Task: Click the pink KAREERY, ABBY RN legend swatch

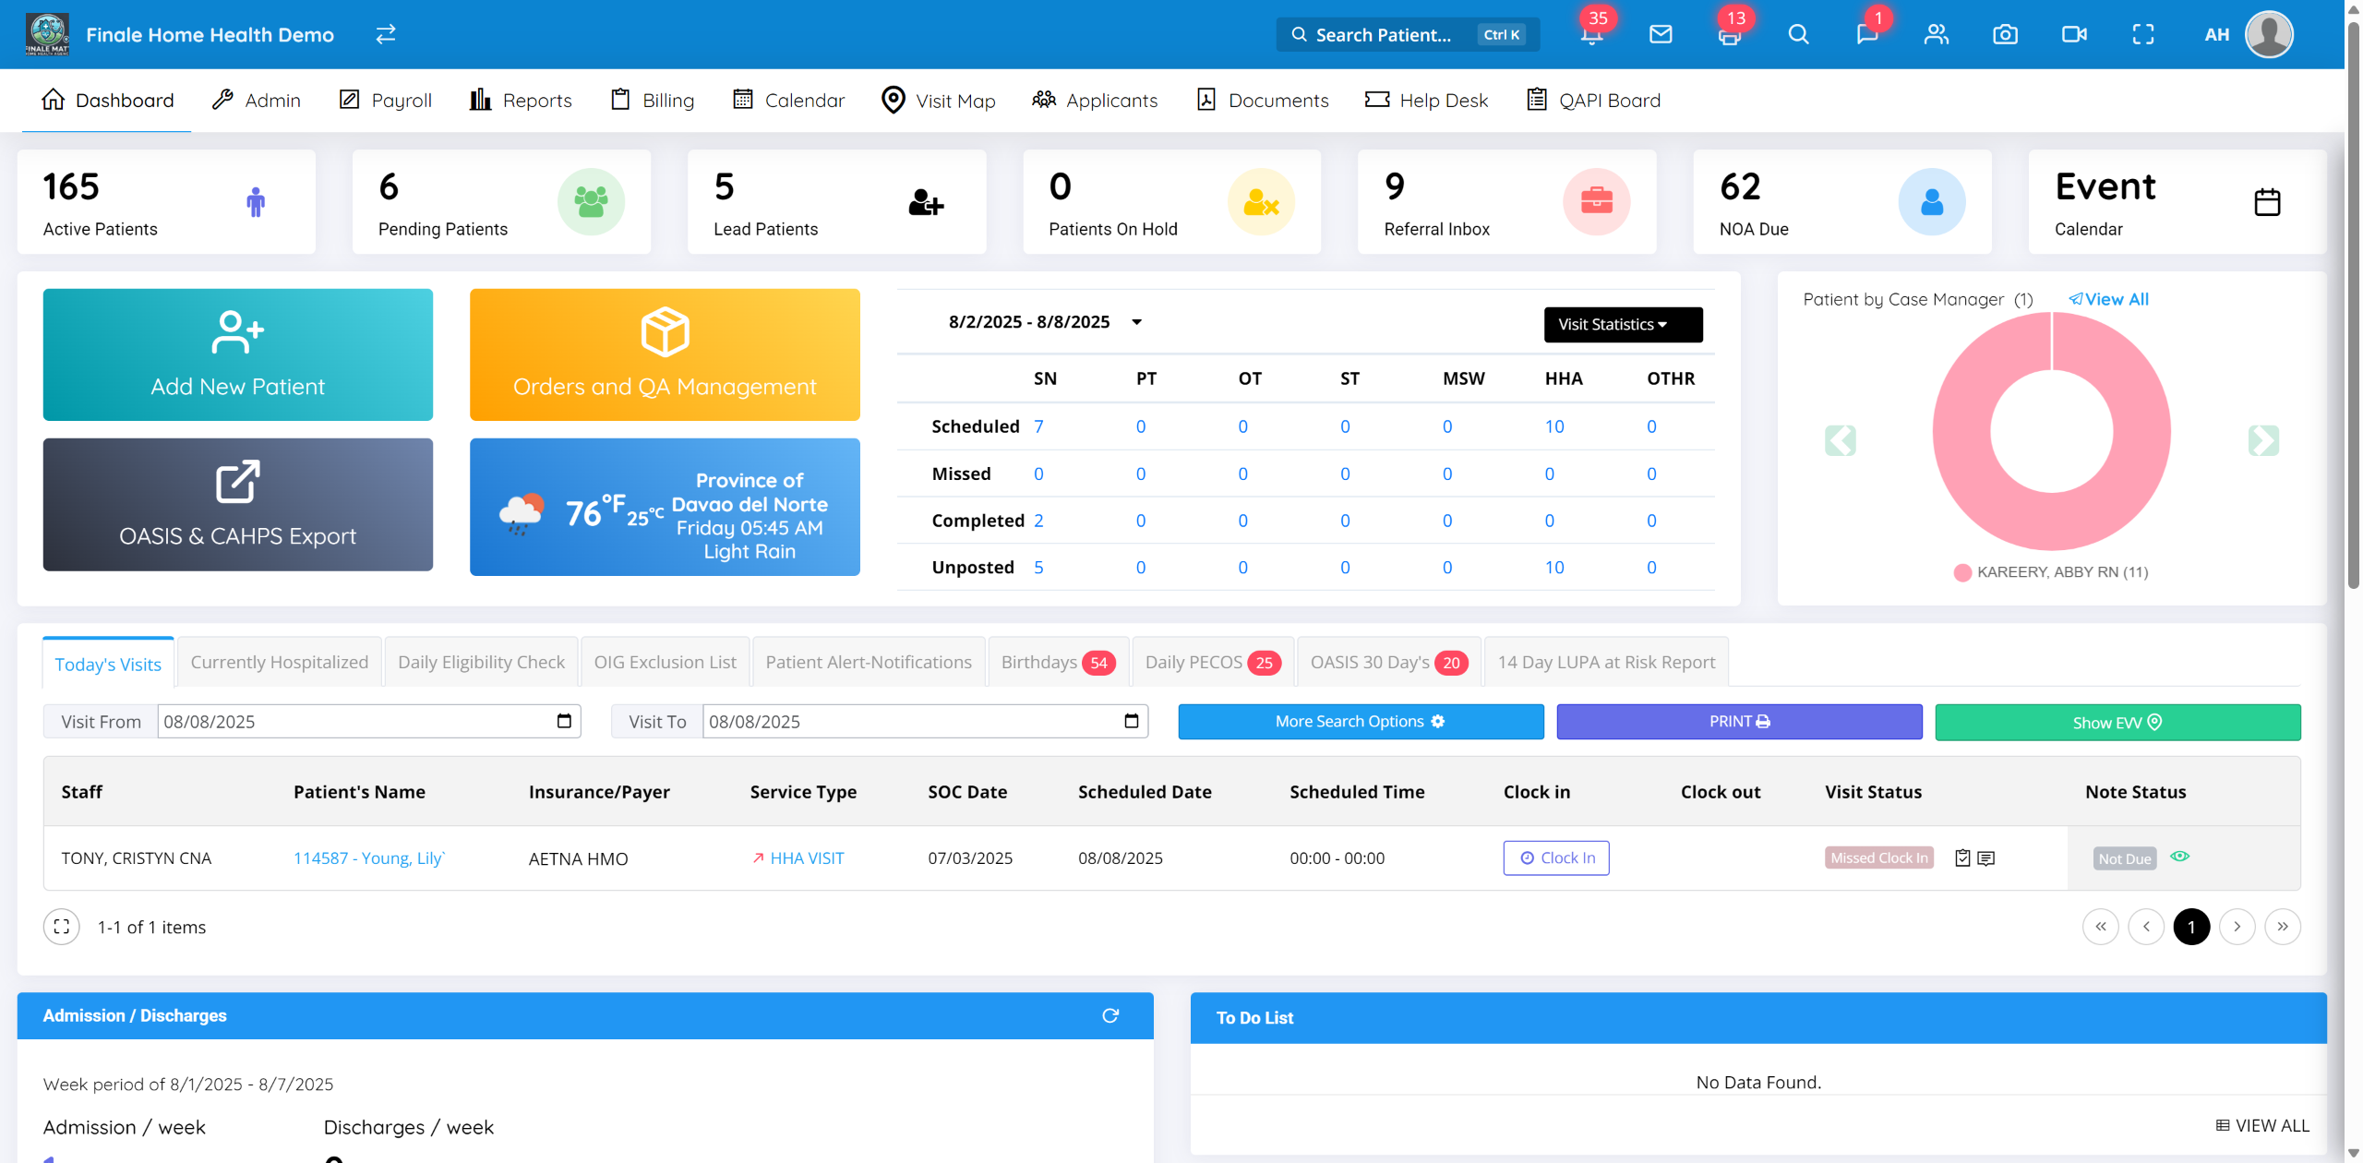Action: [x=1962, y=572]
